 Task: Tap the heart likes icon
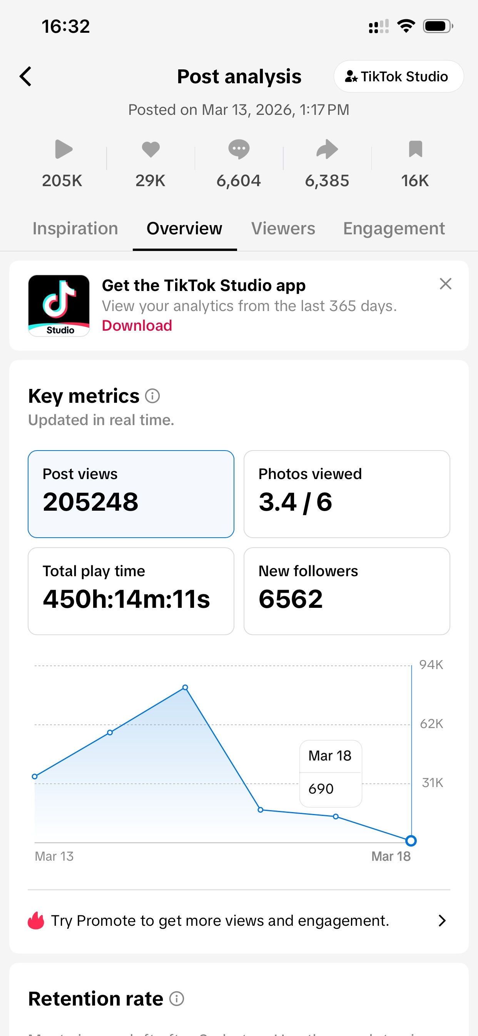[x=151, y=149]
